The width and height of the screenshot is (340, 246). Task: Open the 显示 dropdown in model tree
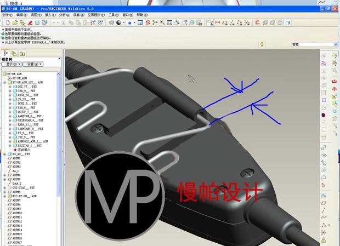coord(11,64)
